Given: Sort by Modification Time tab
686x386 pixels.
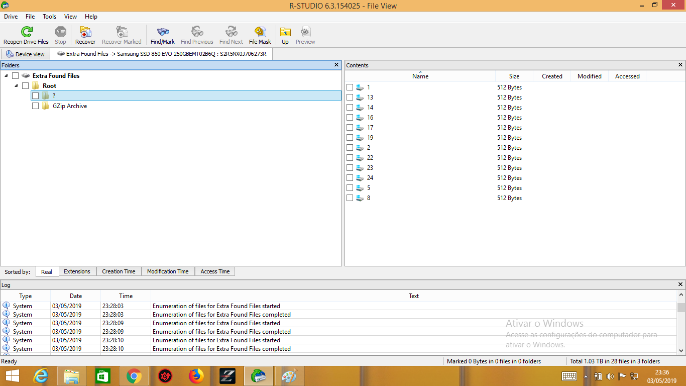Looking at the screenshot, I should click(x=168, y=271).
